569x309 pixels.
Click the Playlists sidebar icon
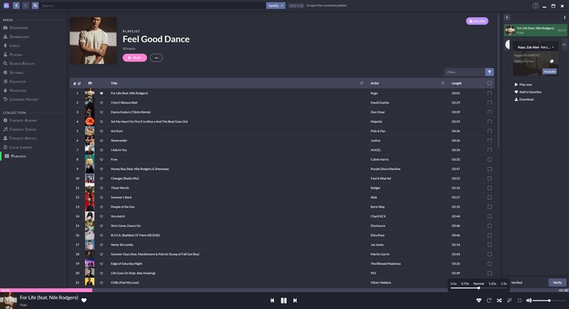point(6,156)
